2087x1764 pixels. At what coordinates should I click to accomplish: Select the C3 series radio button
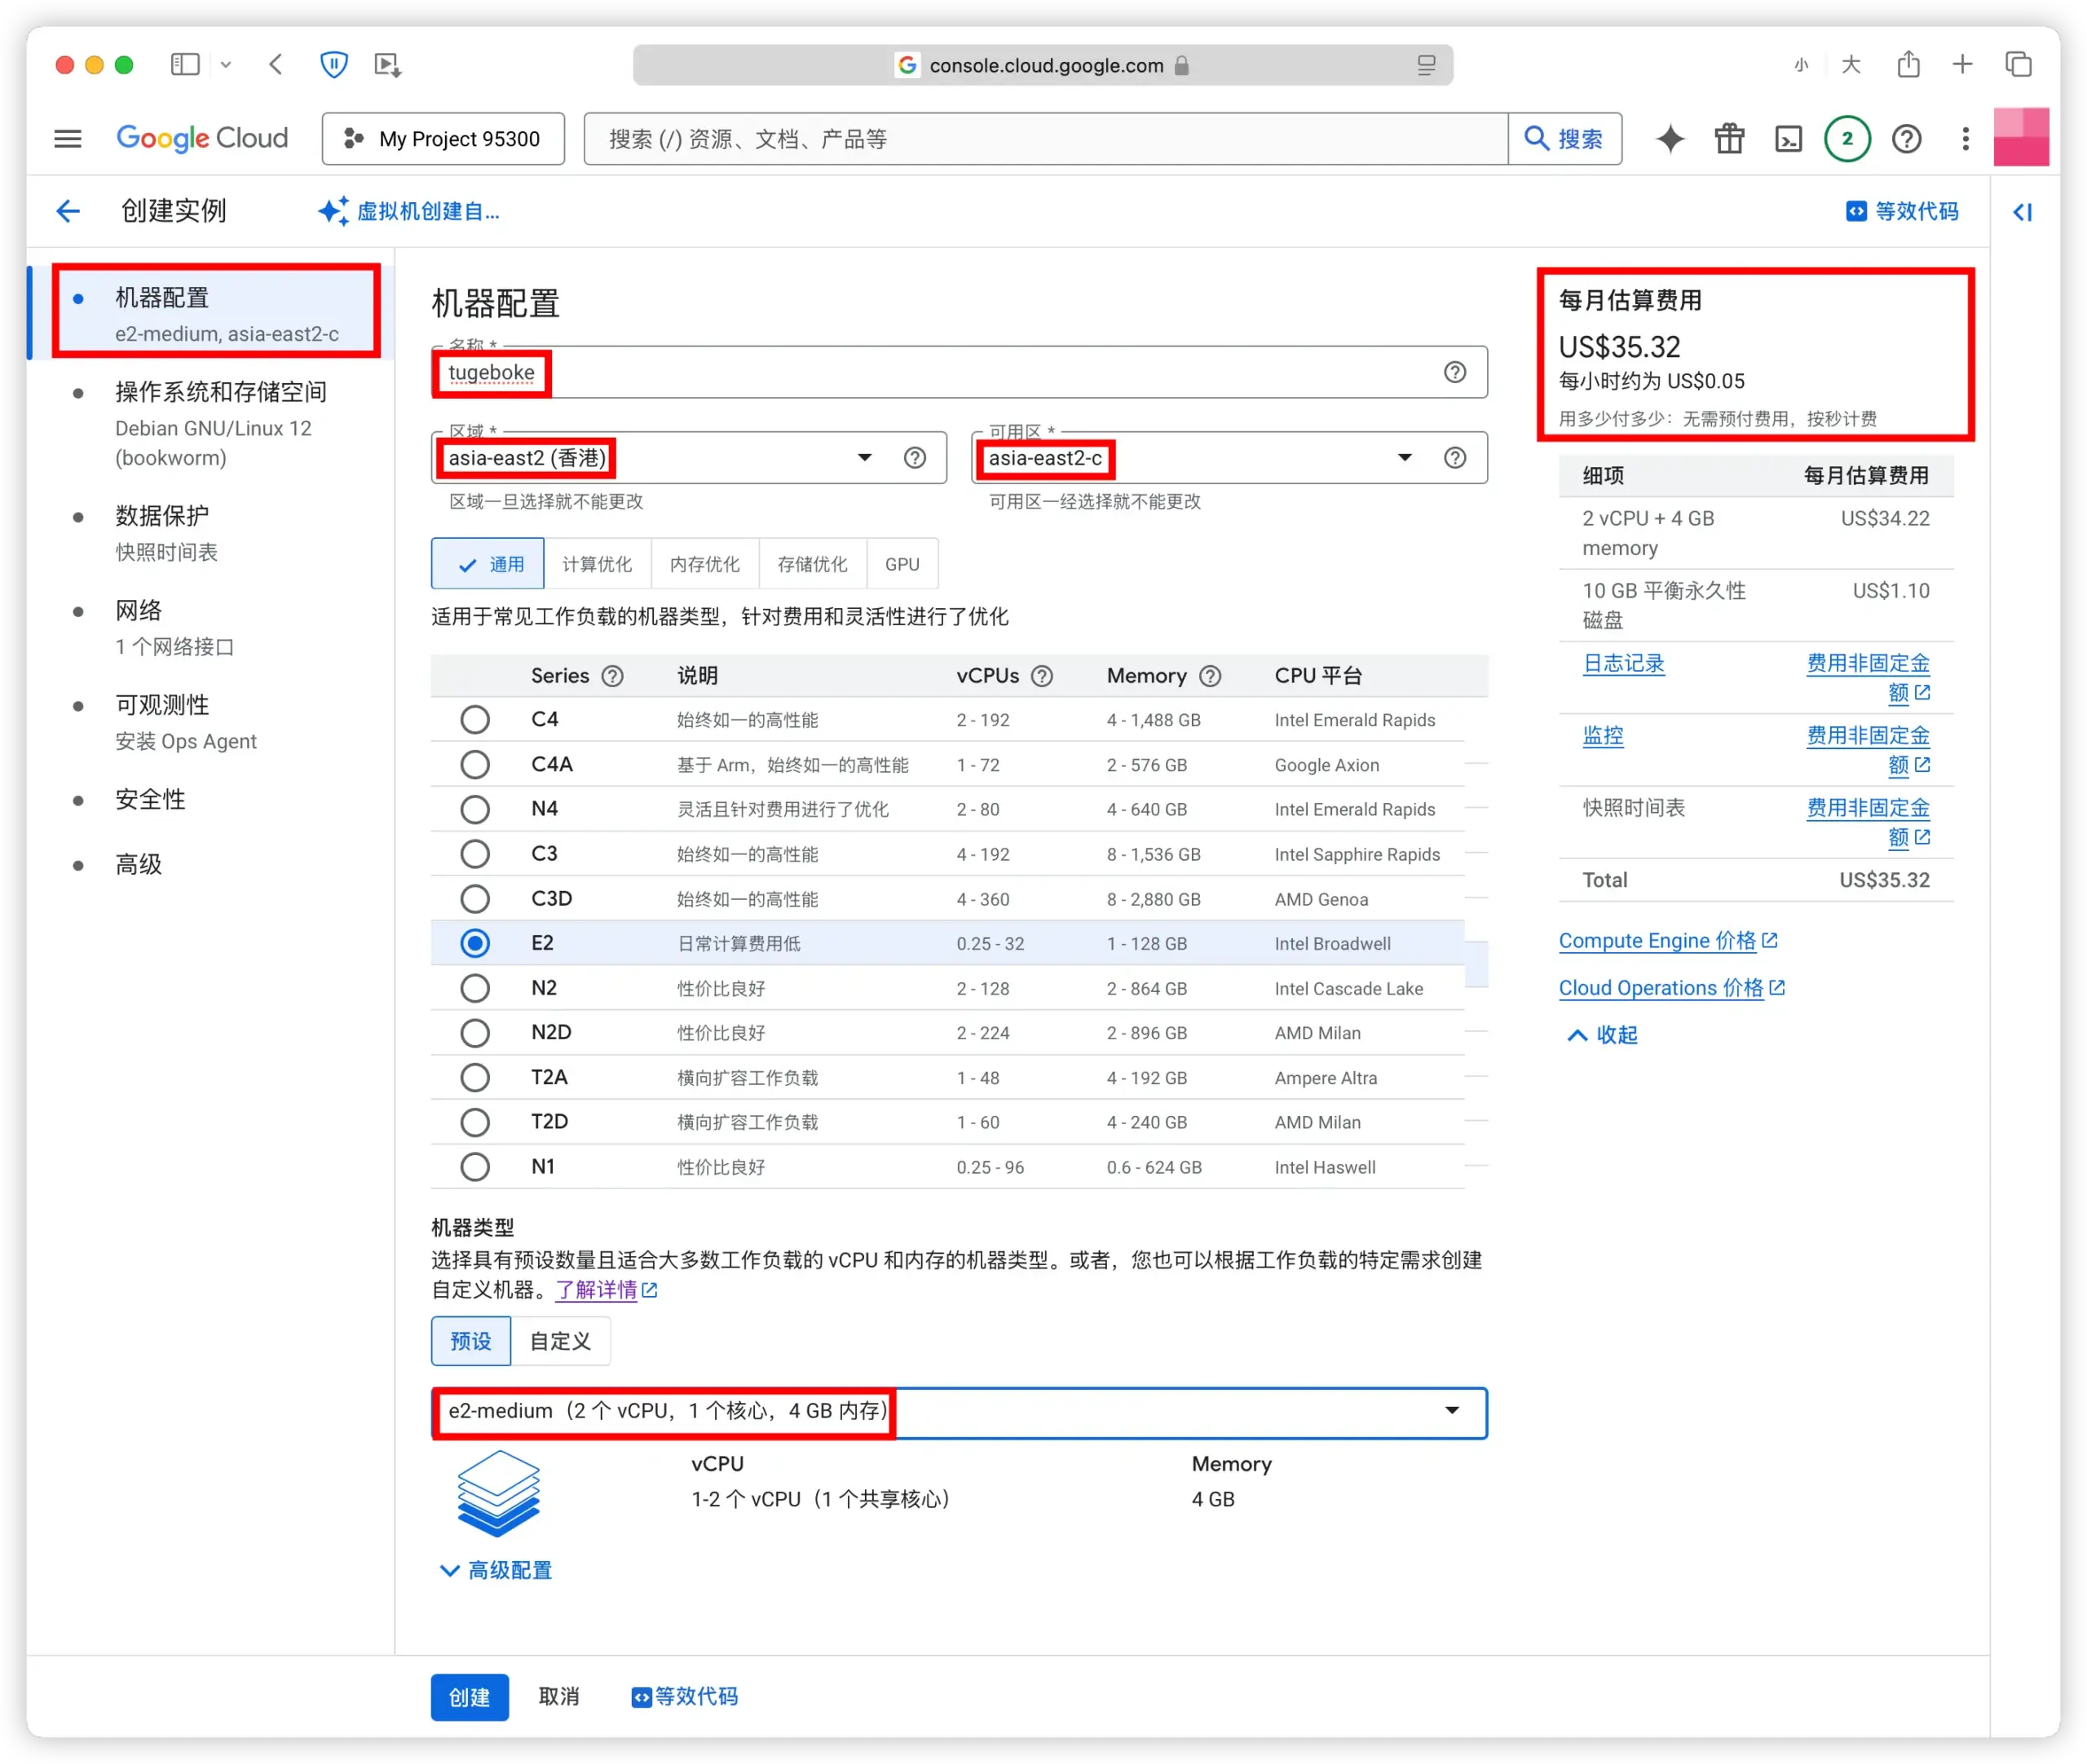(x=474, y=854)
